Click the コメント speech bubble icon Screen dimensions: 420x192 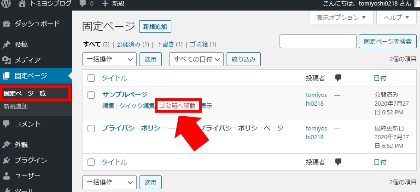pos(6,124)
